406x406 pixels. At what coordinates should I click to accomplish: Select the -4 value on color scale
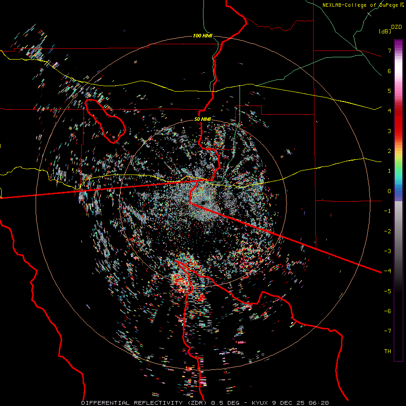[x=388, y=271]
